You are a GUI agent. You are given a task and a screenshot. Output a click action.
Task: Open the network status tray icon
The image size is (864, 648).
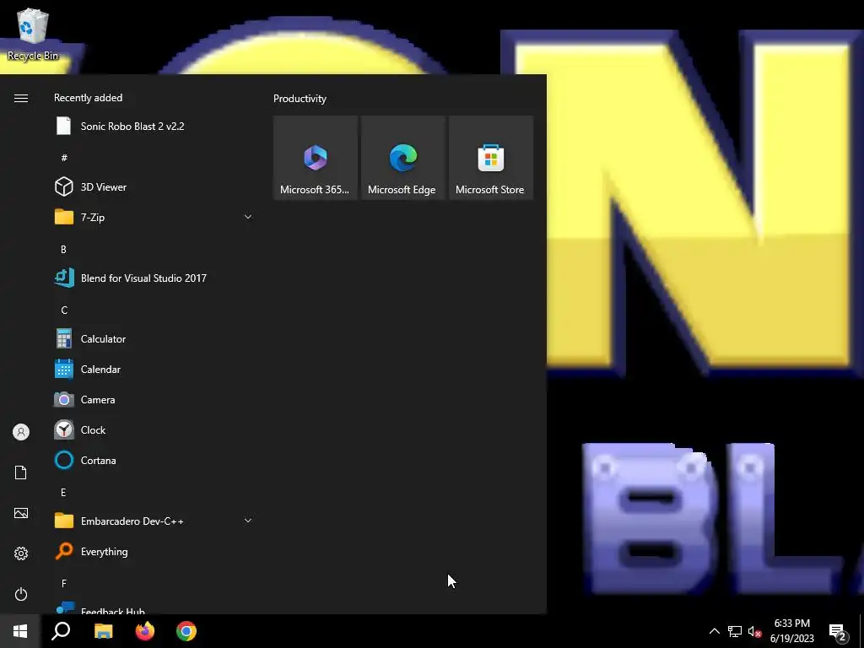[x=735, y=631]
